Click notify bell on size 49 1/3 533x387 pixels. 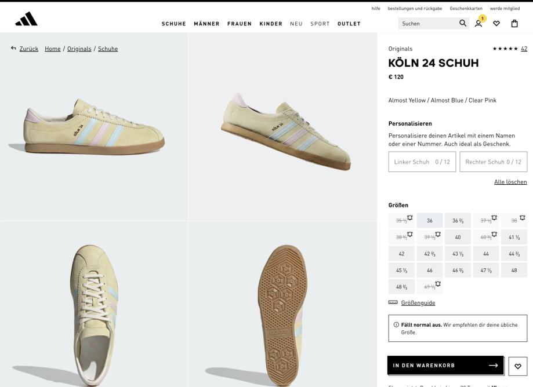coord(438,284)
